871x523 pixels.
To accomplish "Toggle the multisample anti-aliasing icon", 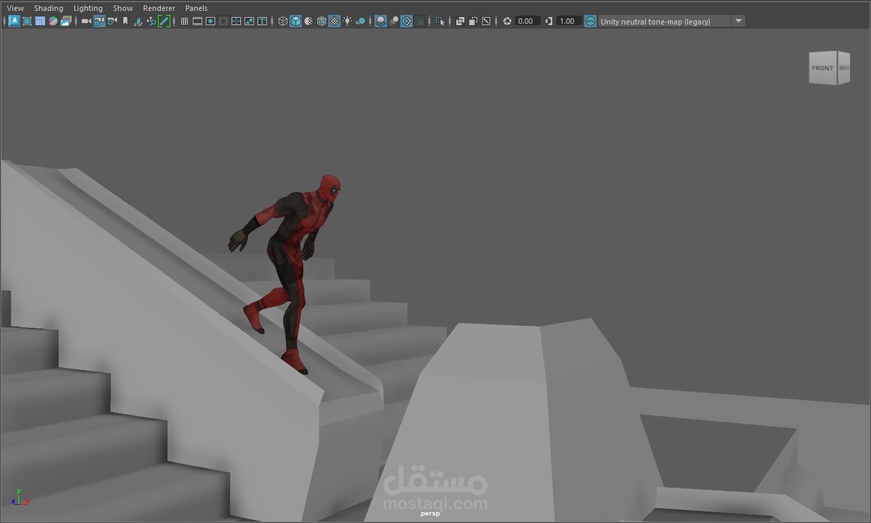I will pos(407,21).
